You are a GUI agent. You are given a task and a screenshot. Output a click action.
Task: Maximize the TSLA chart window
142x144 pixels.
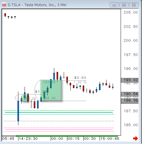click(124, 5)
